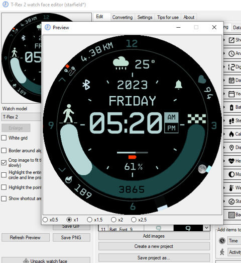Click the Year calendar element icon
Viewport: 241px width, 263px height.
click(x=231, y=94)
